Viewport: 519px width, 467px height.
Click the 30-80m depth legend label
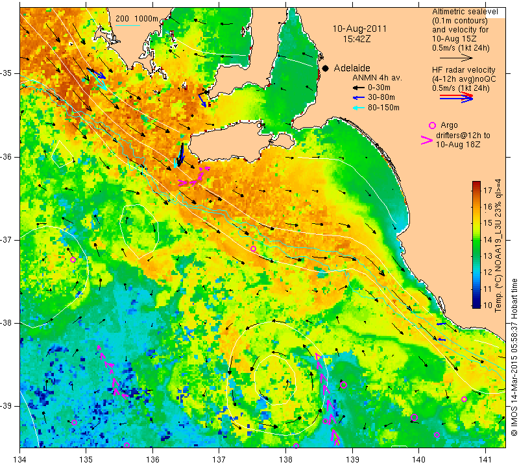(381, 97)
